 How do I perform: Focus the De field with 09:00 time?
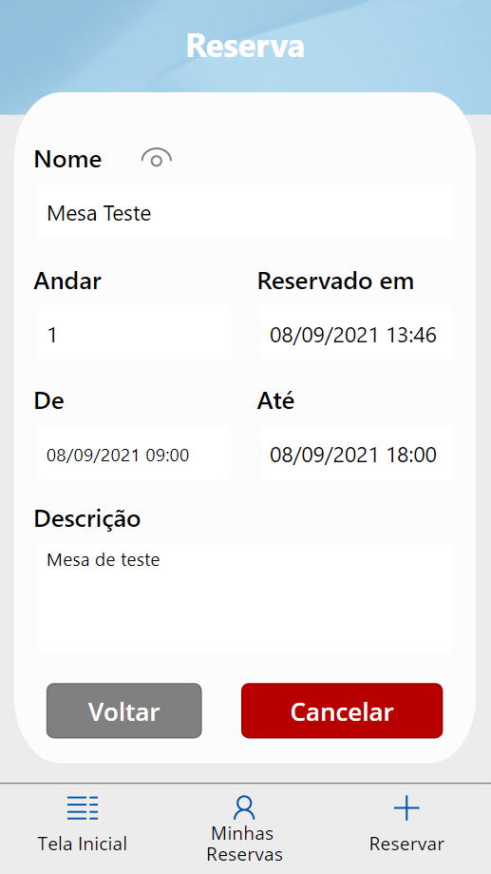134,454
